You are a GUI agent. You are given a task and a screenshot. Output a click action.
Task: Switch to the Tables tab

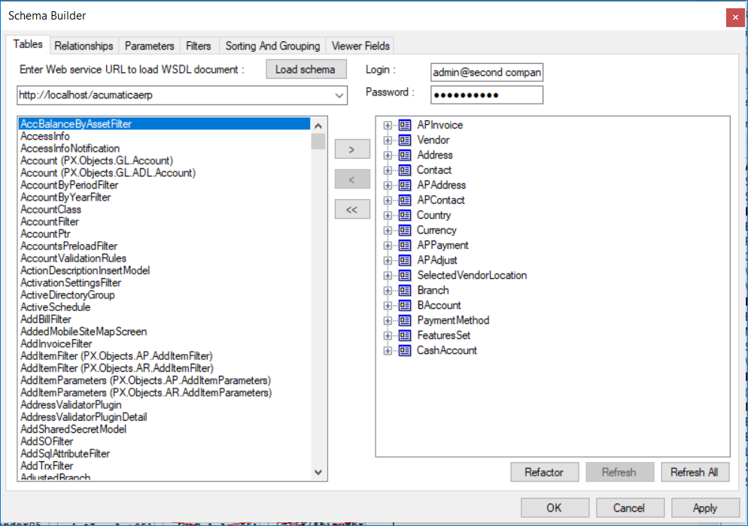point(28,44)
